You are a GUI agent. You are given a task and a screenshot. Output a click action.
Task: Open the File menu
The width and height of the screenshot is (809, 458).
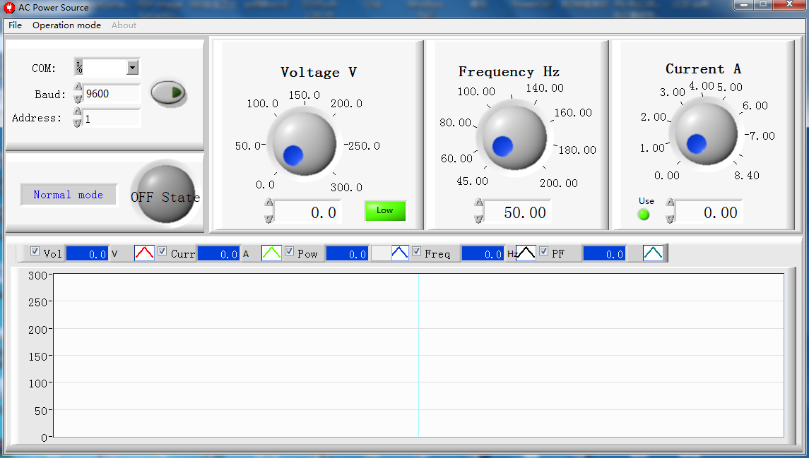tap(15, 25)
